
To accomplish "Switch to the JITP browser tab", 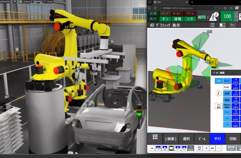I will coord(171,2).
